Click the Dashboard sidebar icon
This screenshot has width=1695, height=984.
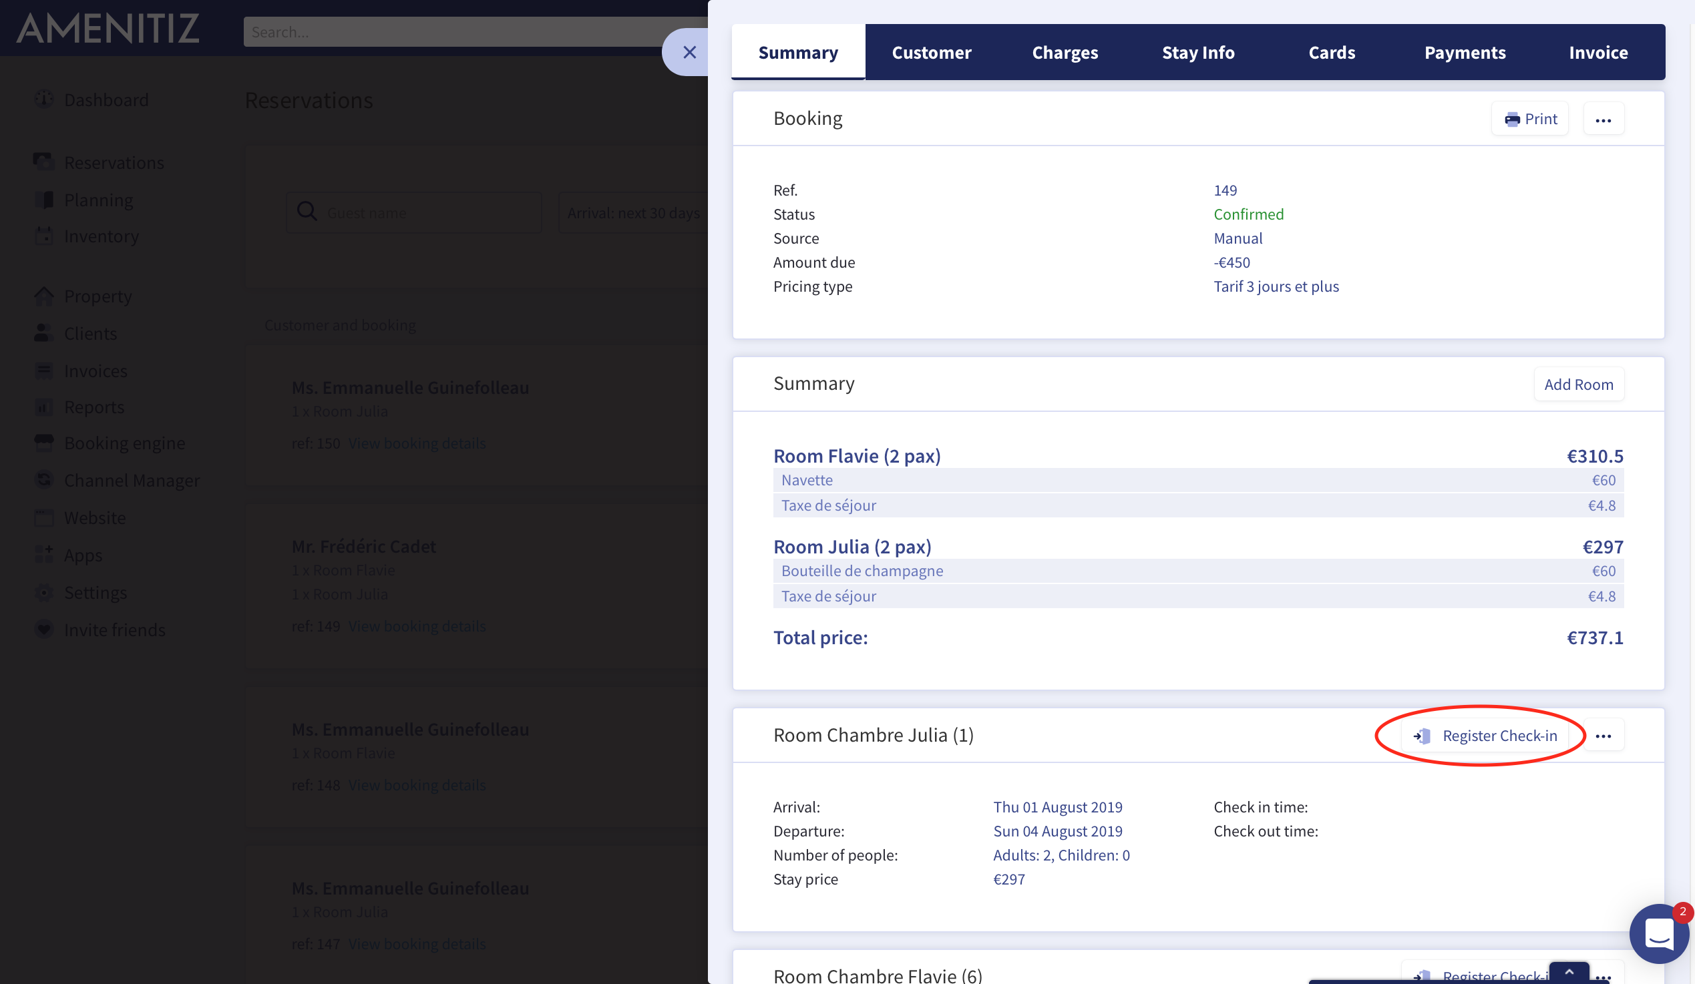(x=43, y=99)
